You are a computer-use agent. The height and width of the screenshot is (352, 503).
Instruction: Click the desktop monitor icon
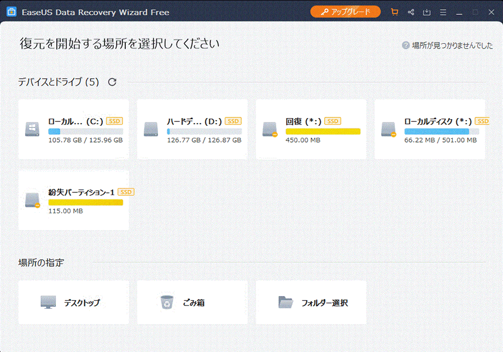click(48, 302)
